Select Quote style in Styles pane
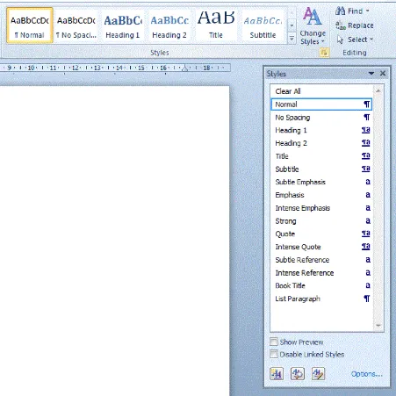This screenshot has width=396, height=396. (321, 234)
